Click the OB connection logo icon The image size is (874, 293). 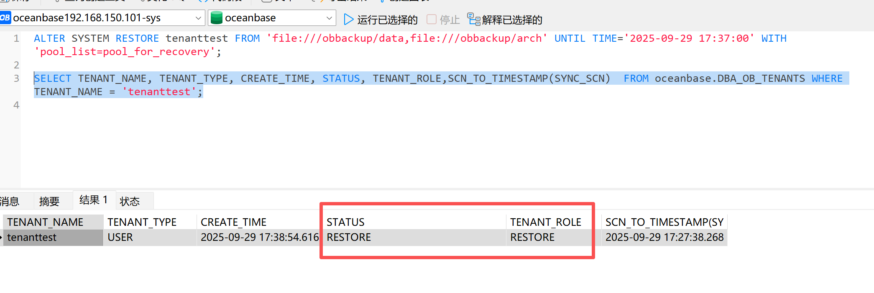coord(5,18)
